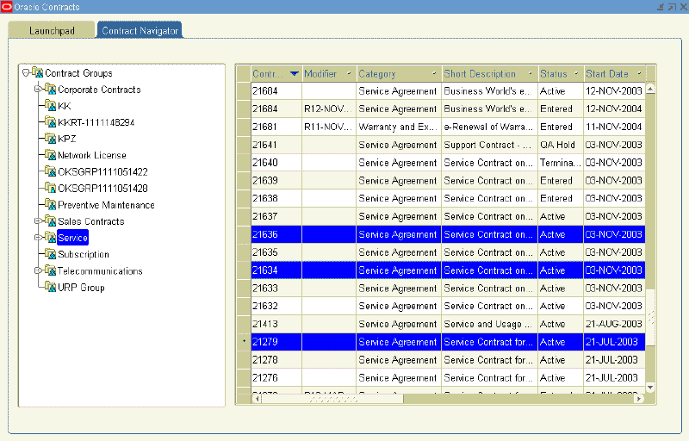The height and width of the screenshot is (441, 689).
Task: Collapse the Contract Groups root node
Action: pyautogui.click(x=26, y=72)
